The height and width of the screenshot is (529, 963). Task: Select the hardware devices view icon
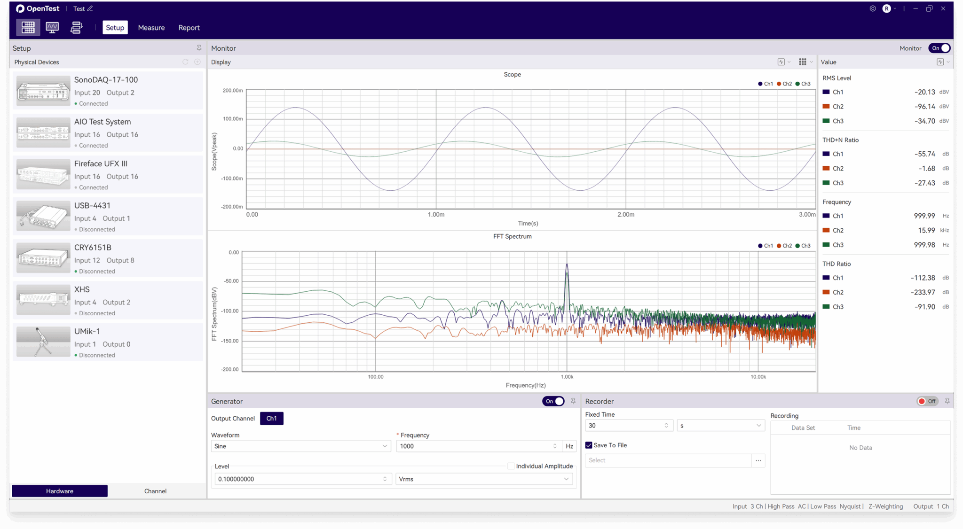tap(28, 27)
